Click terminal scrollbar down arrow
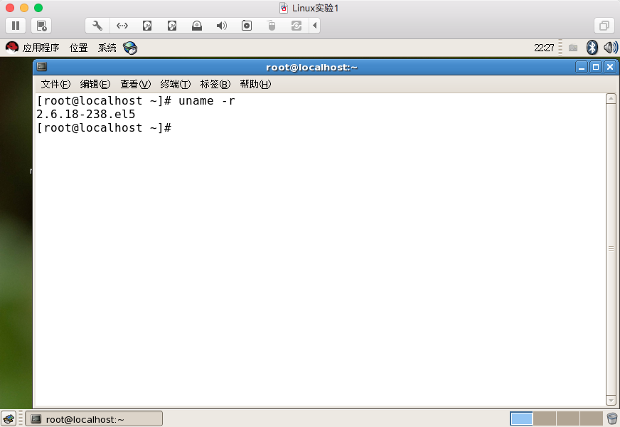620x427 pixels. [611, 401]
